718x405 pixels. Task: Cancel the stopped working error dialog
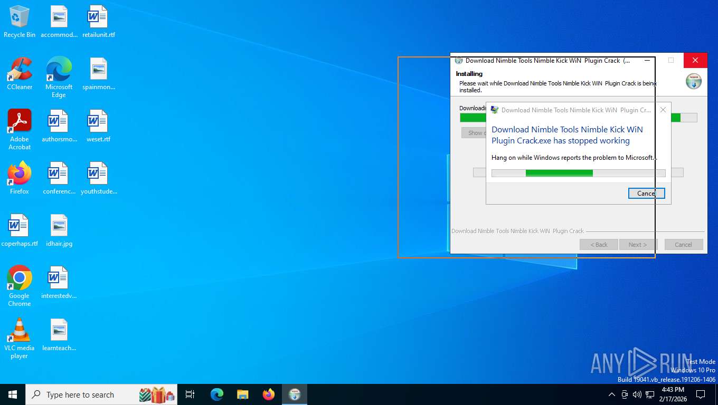[646, 194]
